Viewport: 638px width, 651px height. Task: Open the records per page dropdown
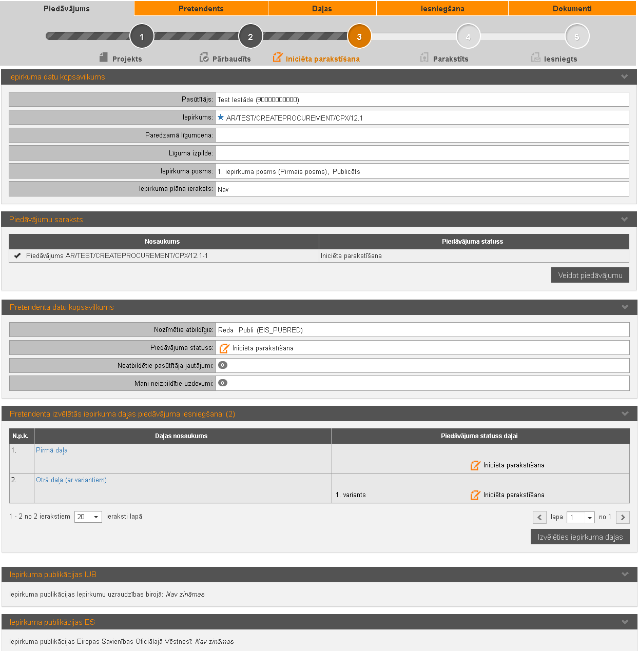pos(88,517)
